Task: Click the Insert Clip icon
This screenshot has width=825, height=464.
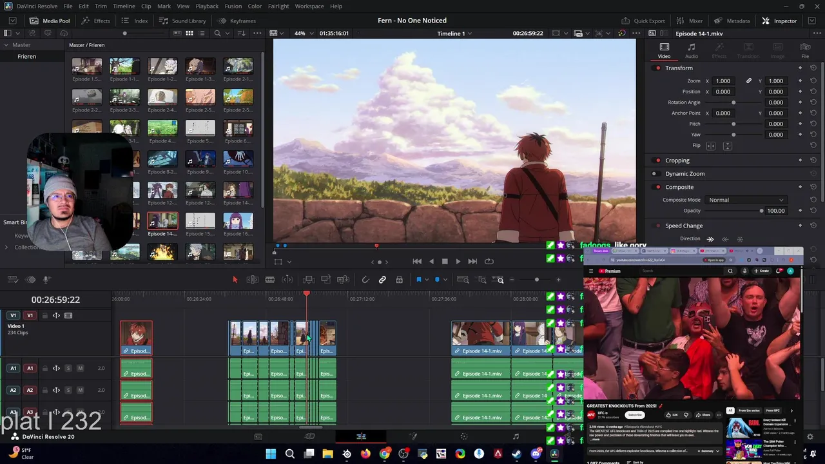Action: click(309, 280)
